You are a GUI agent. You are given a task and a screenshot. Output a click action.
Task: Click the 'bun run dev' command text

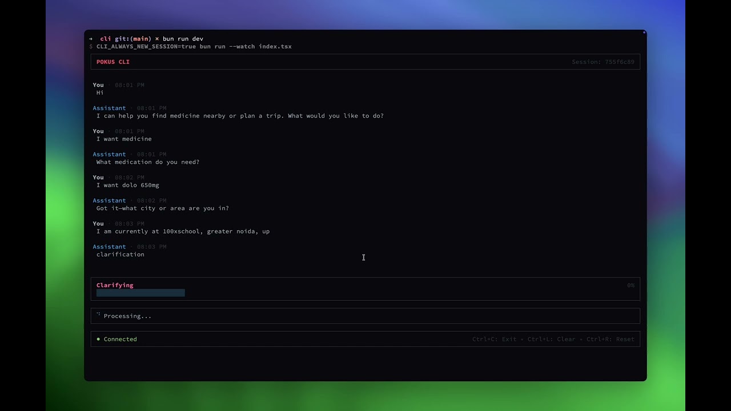183,39
